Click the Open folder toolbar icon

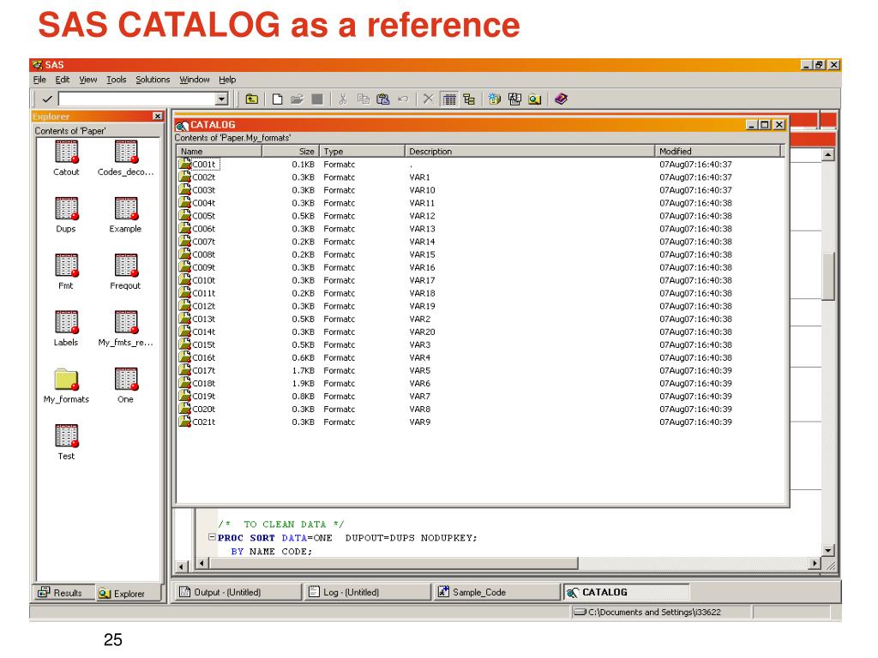[x=297, y=99]
